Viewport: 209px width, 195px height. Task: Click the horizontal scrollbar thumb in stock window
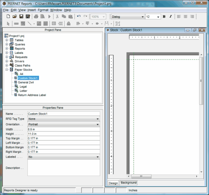tap(141, 176)
